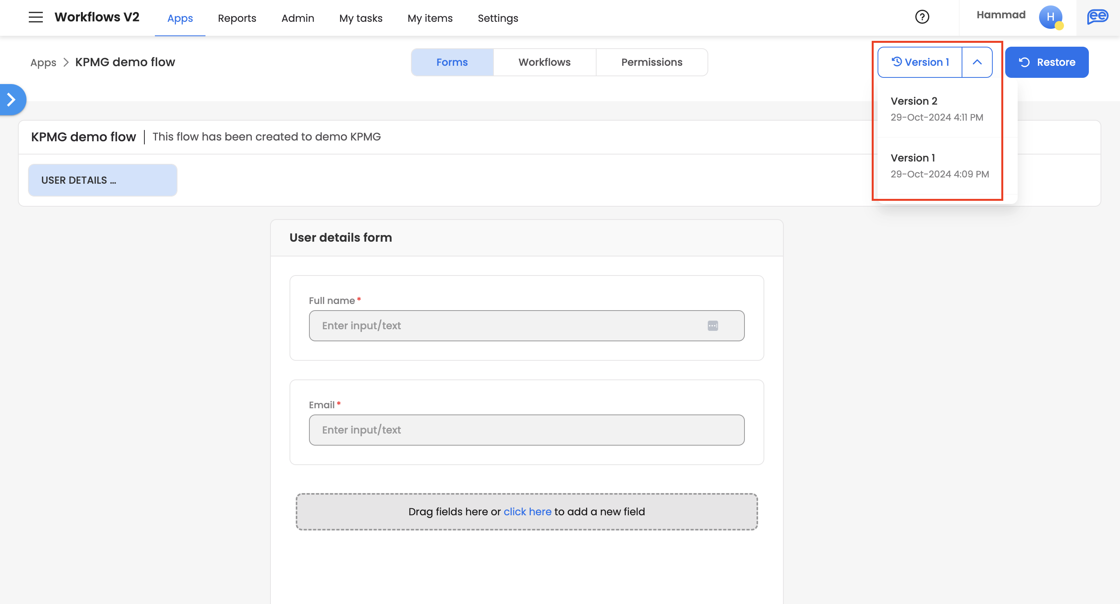
Task: Click the Apps breadcrumb link
Action: point(43,63)
